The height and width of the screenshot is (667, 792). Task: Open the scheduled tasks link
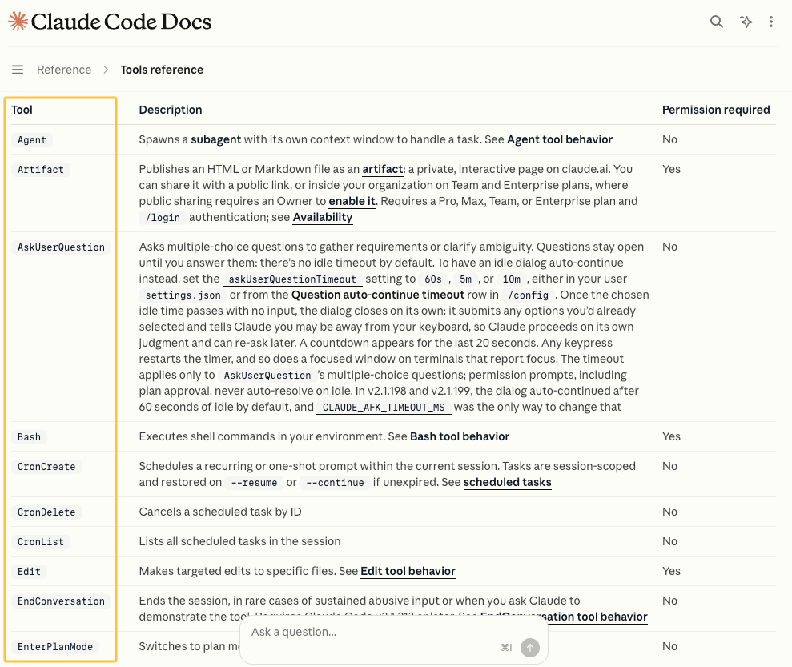[507, 482]
